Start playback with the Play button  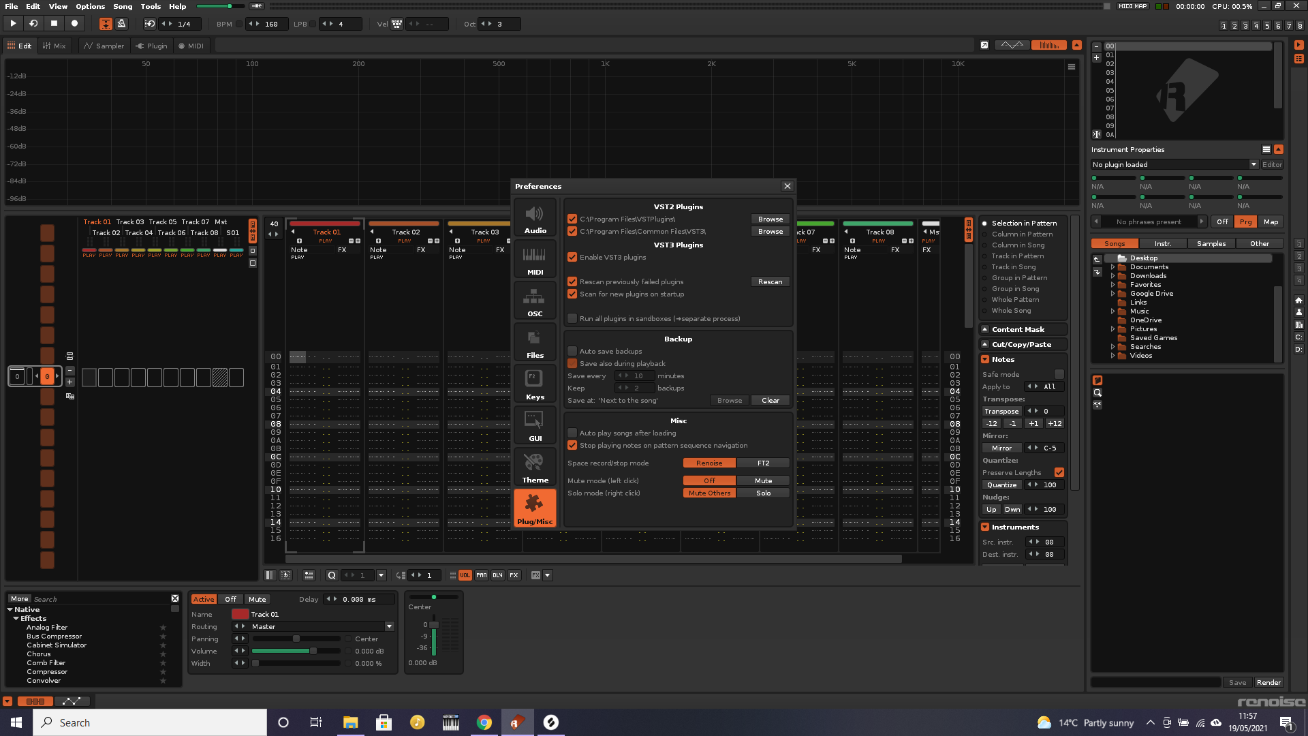13,23
